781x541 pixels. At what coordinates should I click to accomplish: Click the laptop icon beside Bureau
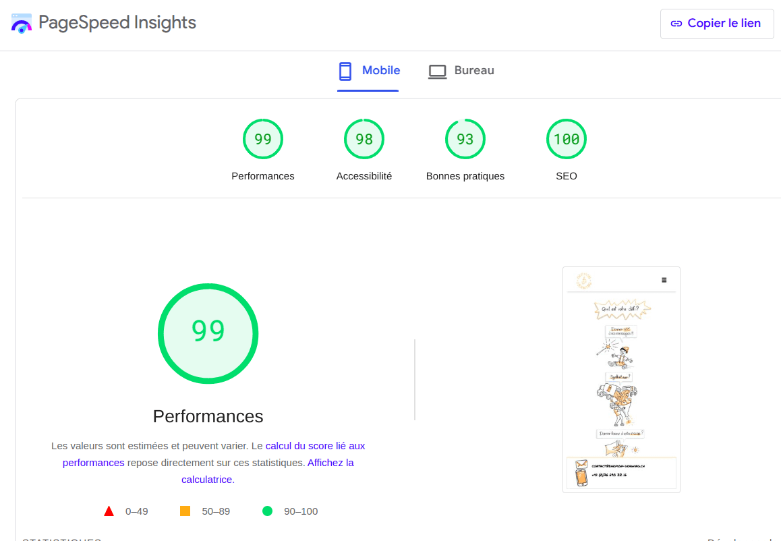437,71
